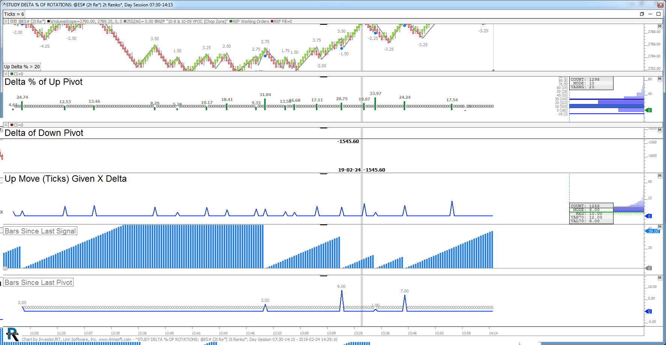Click the M button on Delta % of Up Pivot pane
Screen dimensions: 666x345
tap(660, 79)
